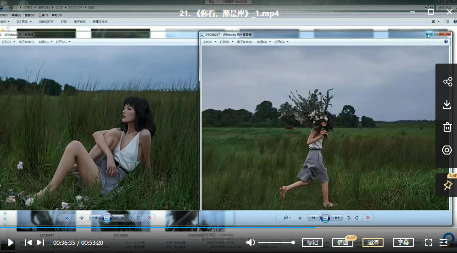Click next photo in left photo viewer
This screenshot has width=457, height=253.
point(118,218)
